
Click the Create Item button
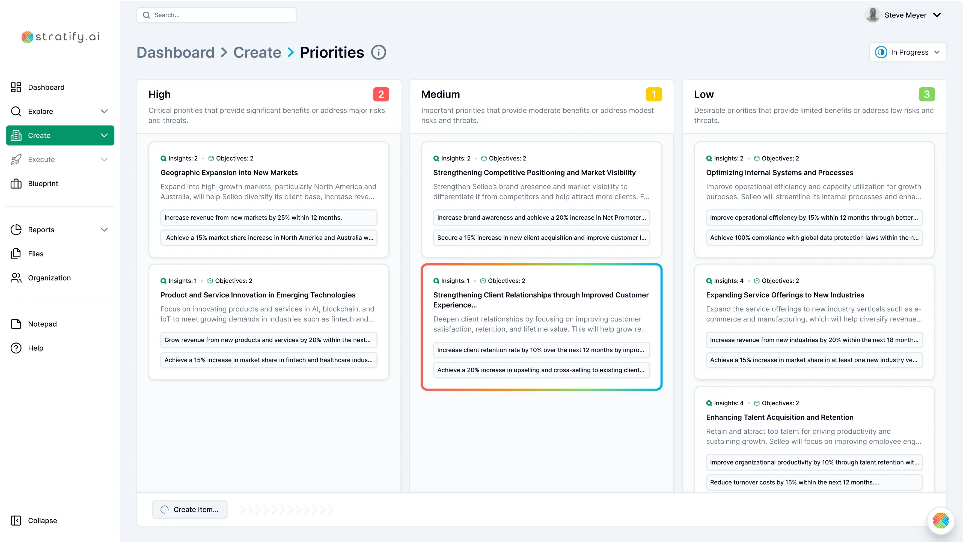[189, 510]
